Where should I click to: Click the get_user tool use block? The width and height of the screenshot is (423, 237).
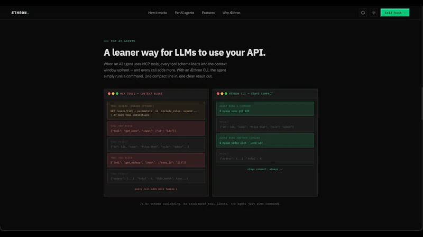156,129
